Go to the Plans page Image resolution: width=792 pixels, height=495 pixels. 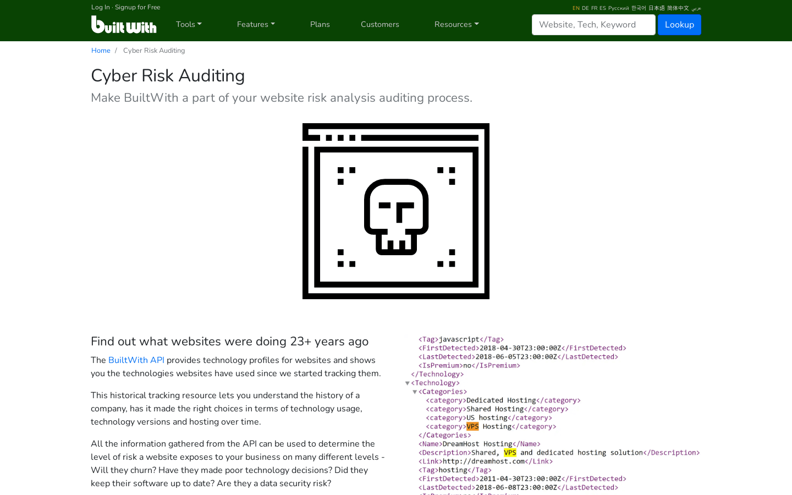(320, 24)
